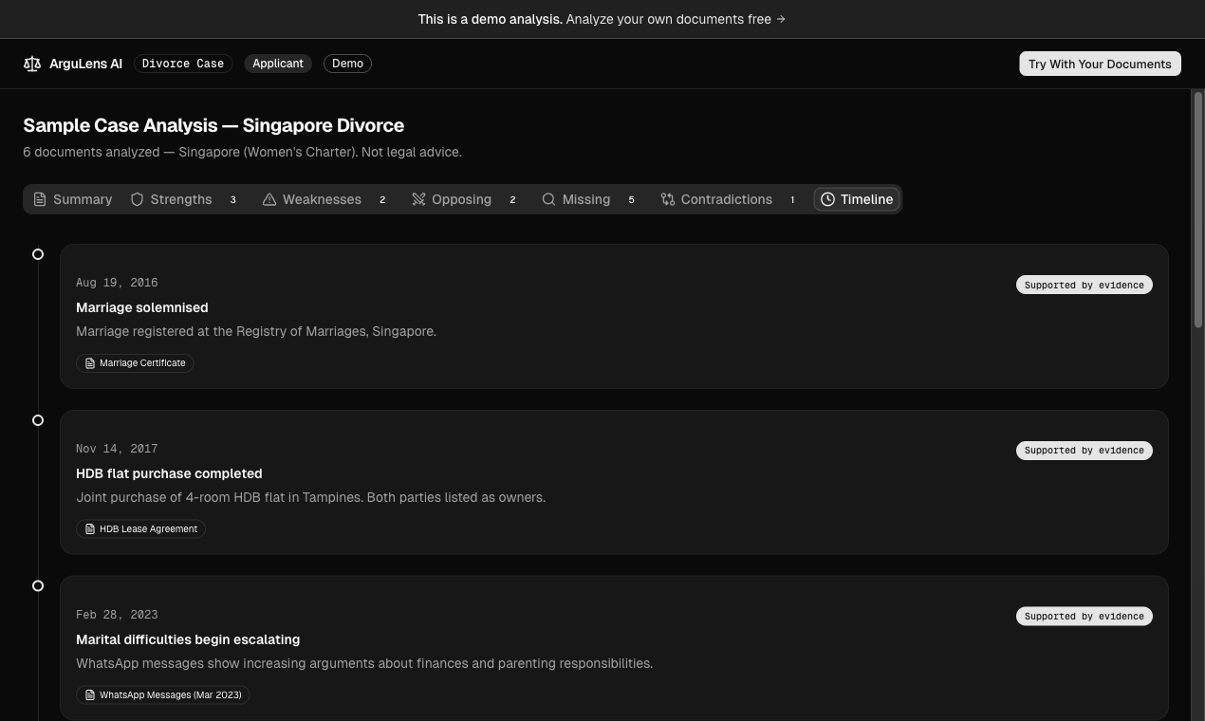Click the Summary document icon
This screenshot has height=721, width=1205.
(40, 199)
